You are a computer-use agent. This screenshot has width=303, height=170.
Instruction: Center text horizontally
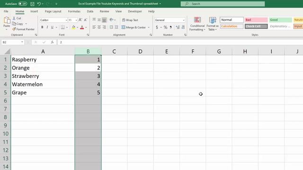(99, 27)
